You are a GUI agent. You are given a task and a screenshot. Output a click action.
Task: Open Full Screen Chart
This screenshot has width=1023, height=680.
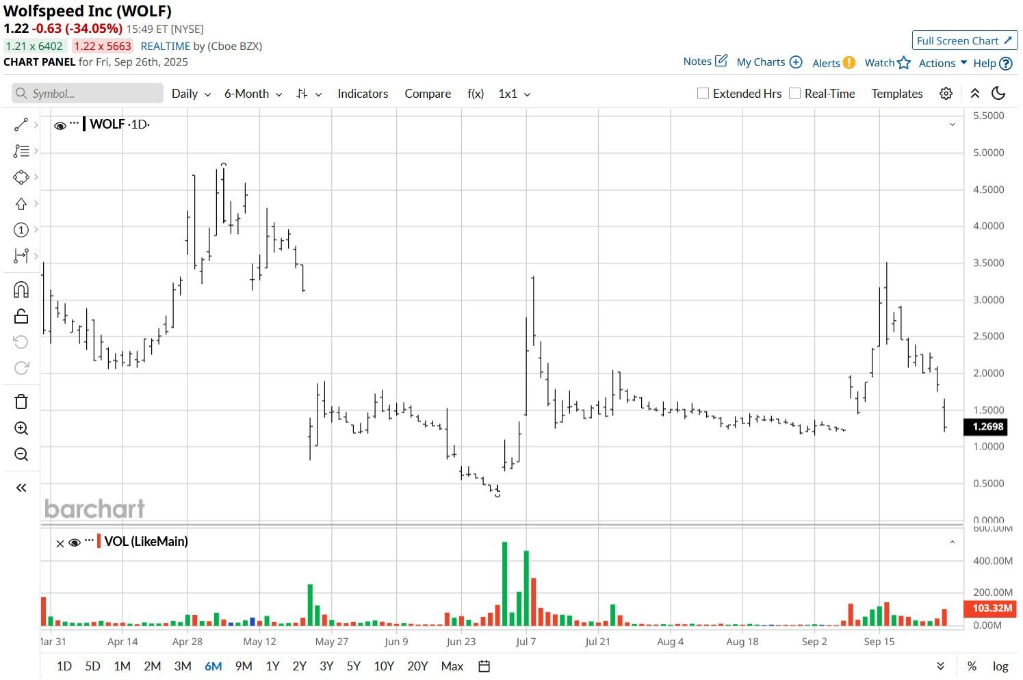pos(965,40)
